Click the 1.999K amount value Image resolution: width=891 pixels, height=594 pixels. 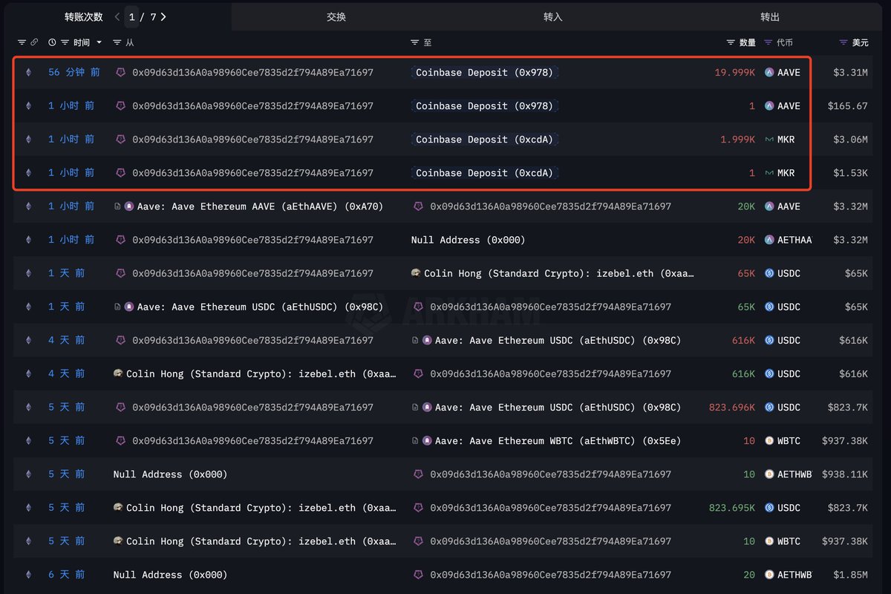pyautogui.click(x=737, y=140)
